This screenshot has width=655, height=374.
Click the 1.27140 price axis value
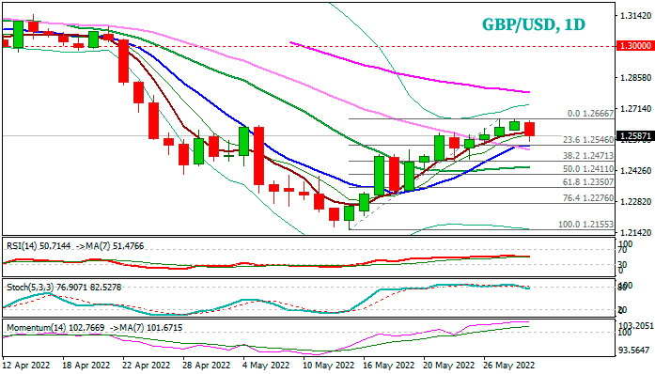636,109
